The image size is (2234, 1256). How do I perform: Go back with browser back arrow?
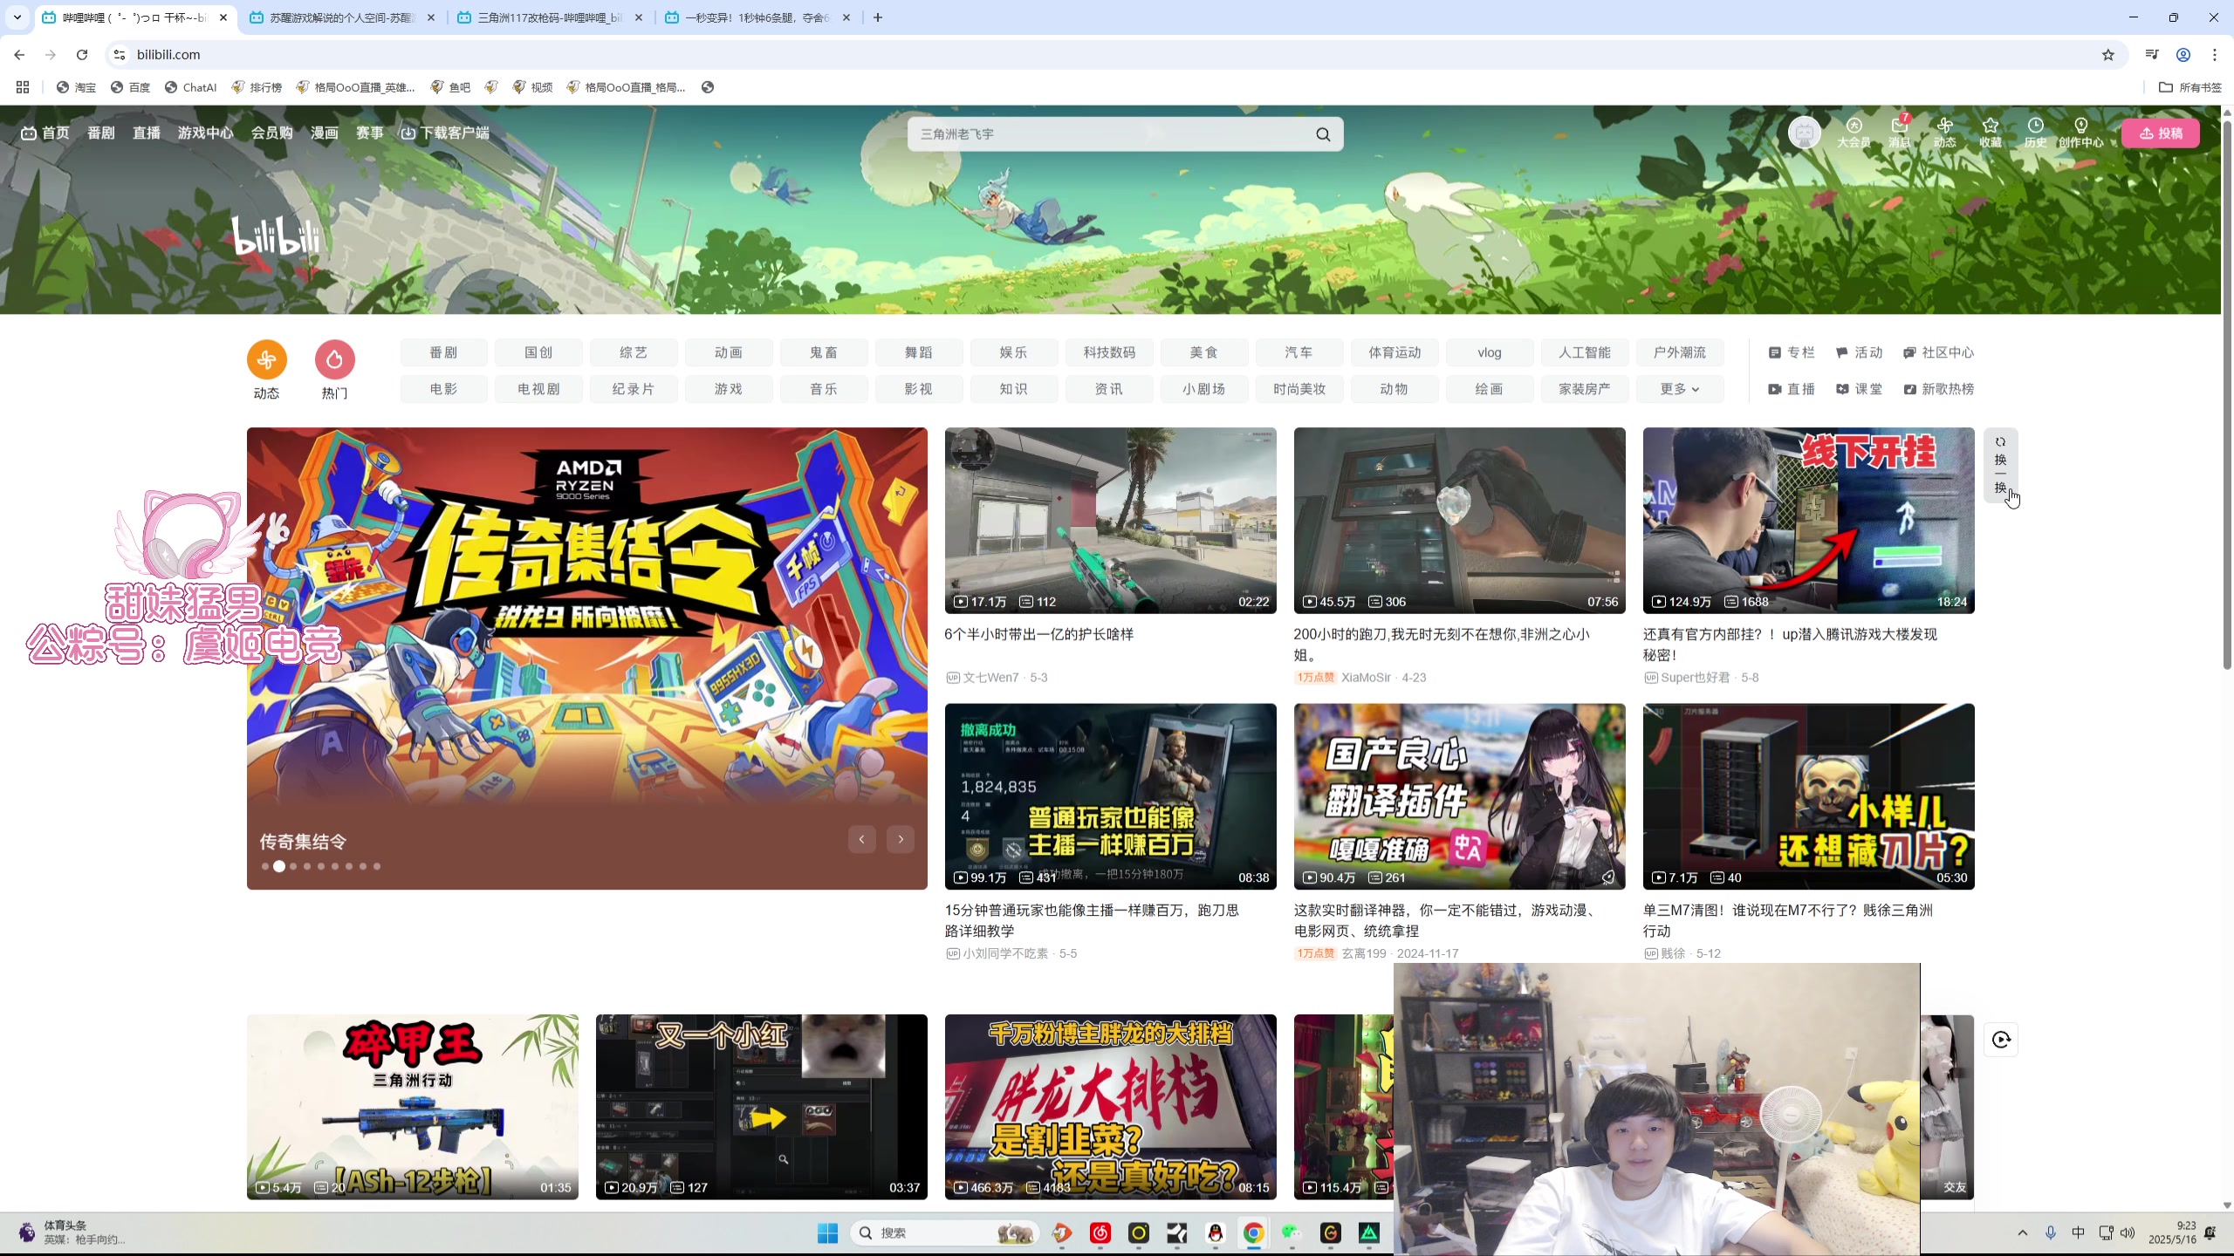pos(19,55)
